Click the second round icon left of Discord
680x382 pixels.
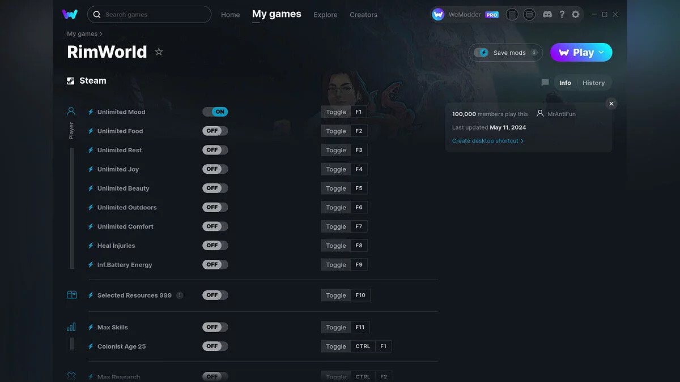pyautogui.click(x=529, y=14)
